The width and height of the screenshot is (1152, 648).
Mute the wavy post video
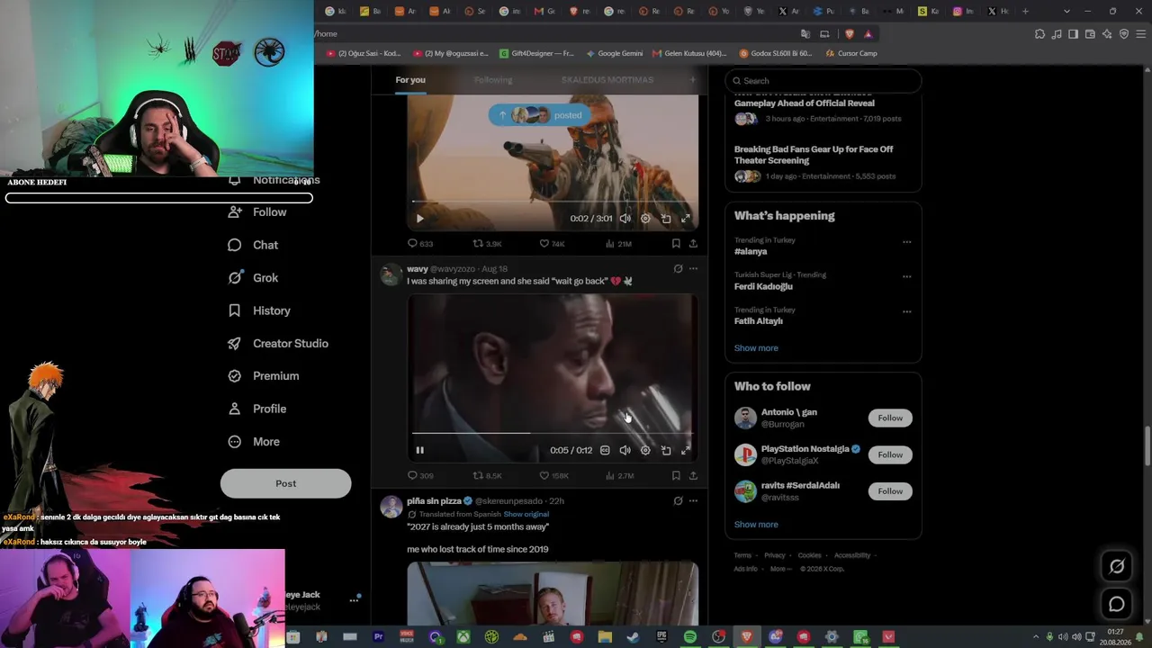point(625,450)
